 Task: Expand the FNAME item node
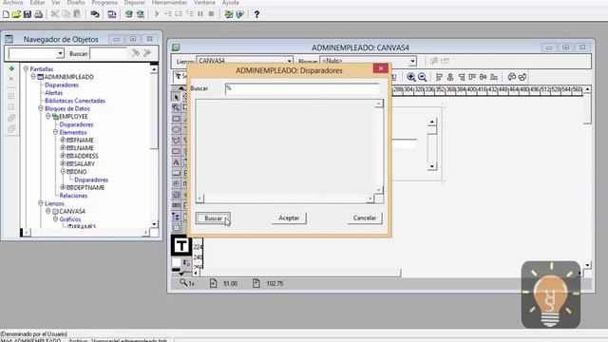(63, 140)
